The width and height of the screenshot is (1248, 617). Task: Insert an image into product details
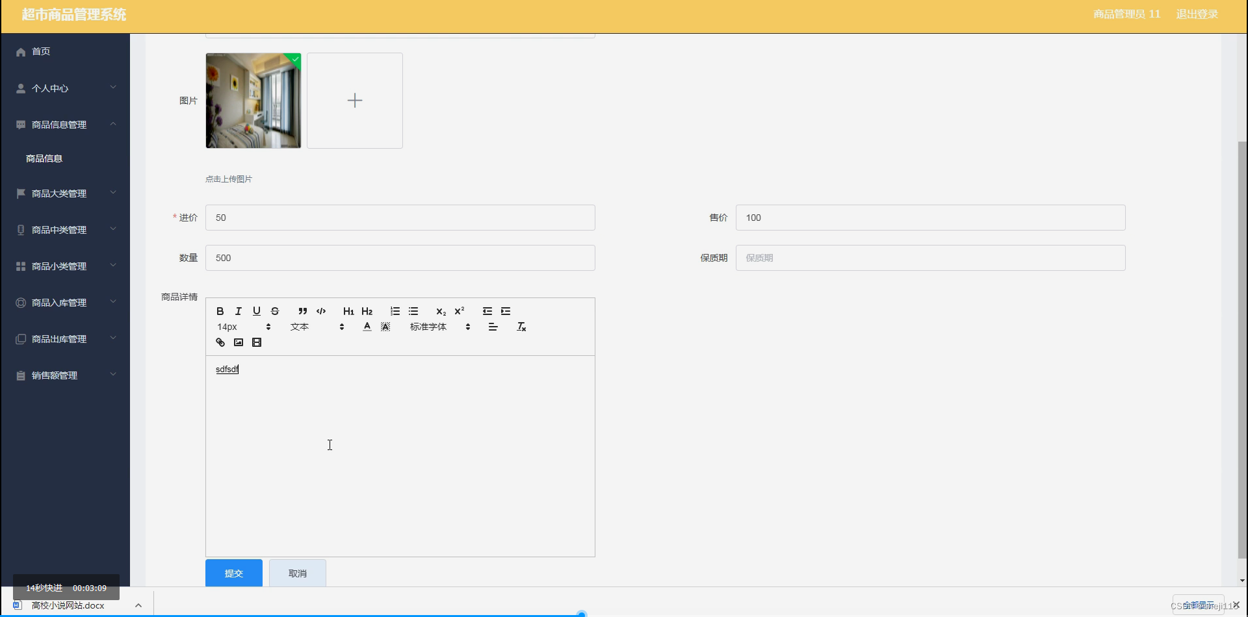click(239, 342)
